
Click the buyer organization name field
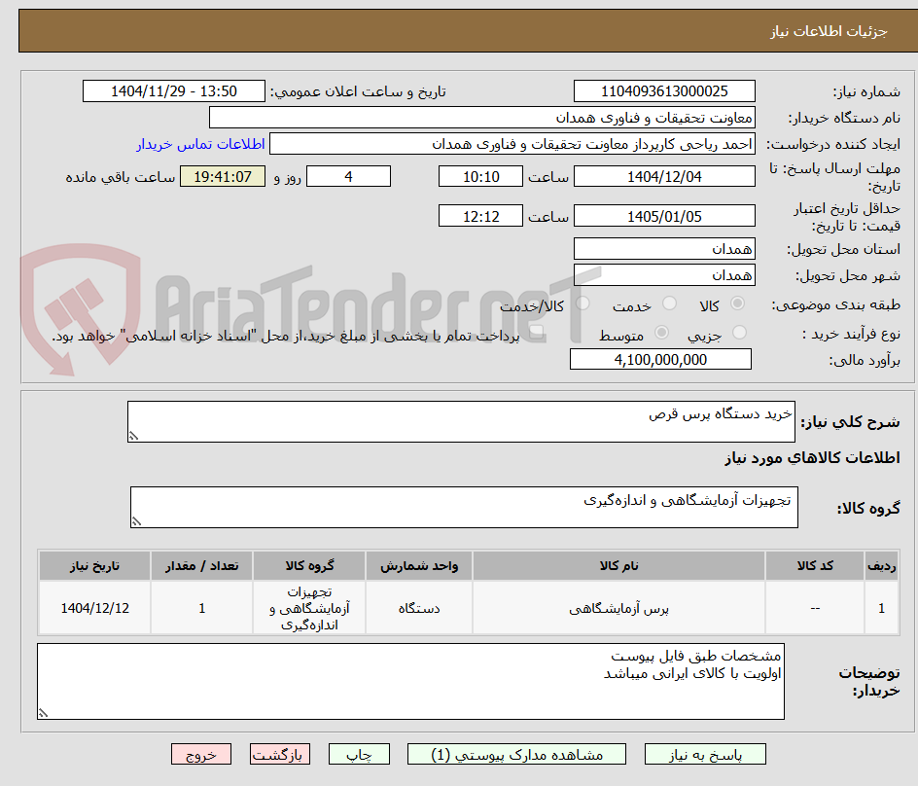481,118
